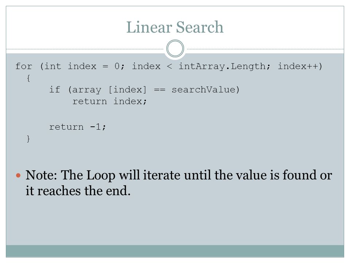Click the if condition code line
This screenshot has height=263, width=350.
144,90
